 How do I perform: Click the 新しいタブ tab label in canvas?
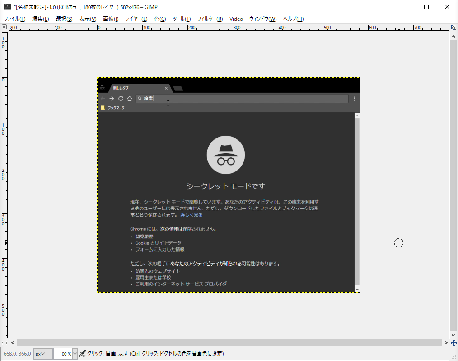(121, 88)
